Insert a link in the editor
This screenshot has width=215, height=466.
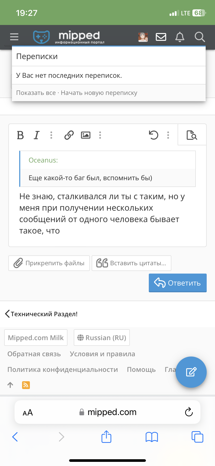pos(69,135)
